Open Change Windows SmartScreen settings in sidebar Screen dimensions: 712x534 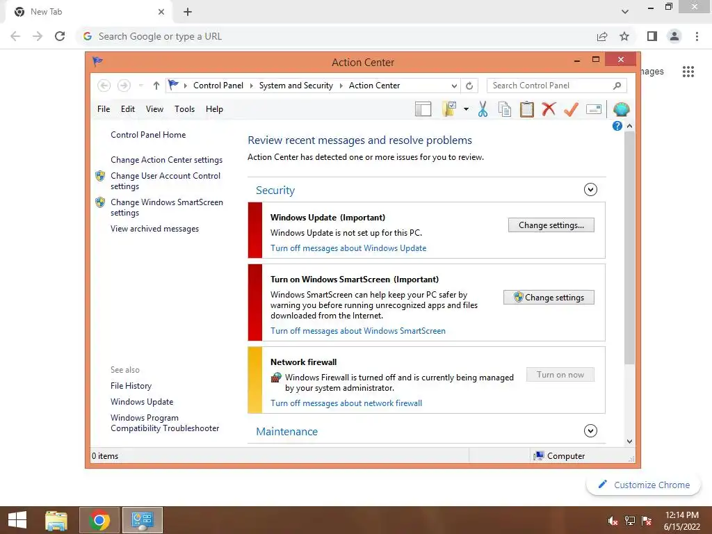pos(167,207)
